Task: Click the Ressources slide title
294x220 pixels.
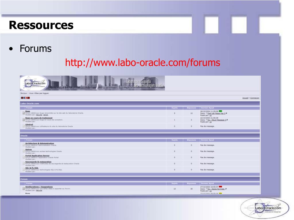Action: pos(41,25)
